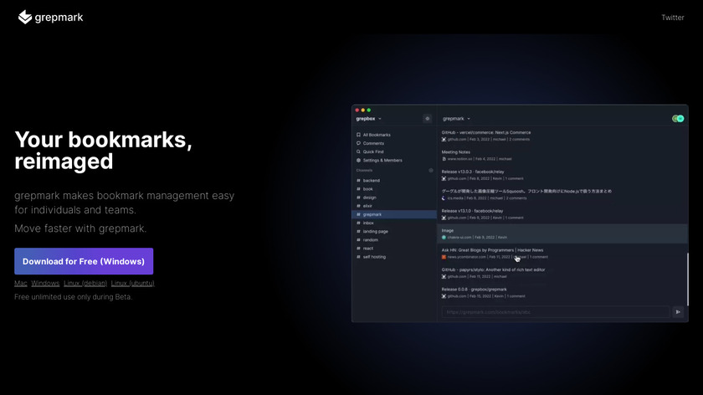Click the chakra-ui favicon under Image
The width and height of the screenshot is (703, 395).
[x=444, y=238]
